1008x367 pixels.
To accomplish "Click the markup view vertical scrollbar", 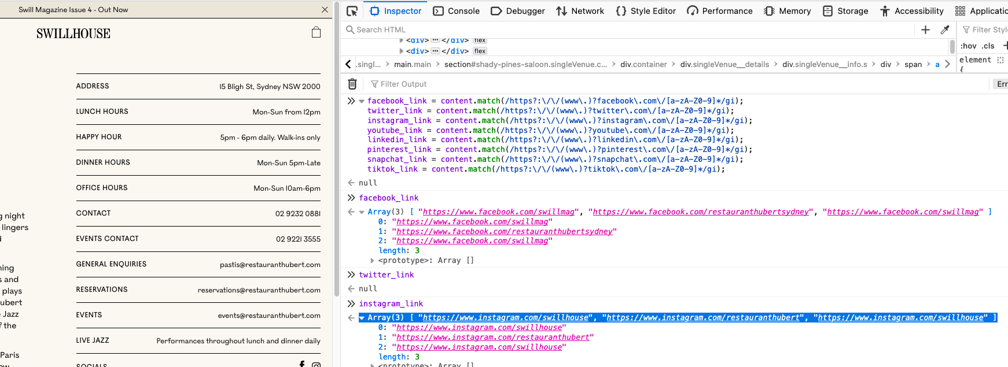I will (x=952, y=46).
